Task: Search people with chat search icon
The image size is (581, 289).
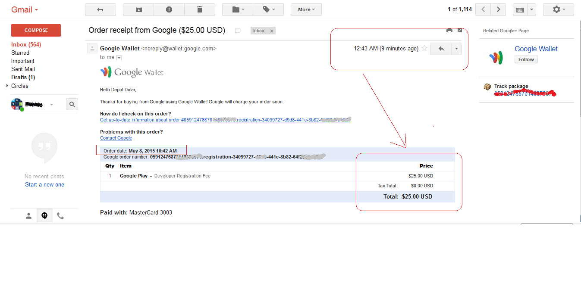Action: coord(72,104)
